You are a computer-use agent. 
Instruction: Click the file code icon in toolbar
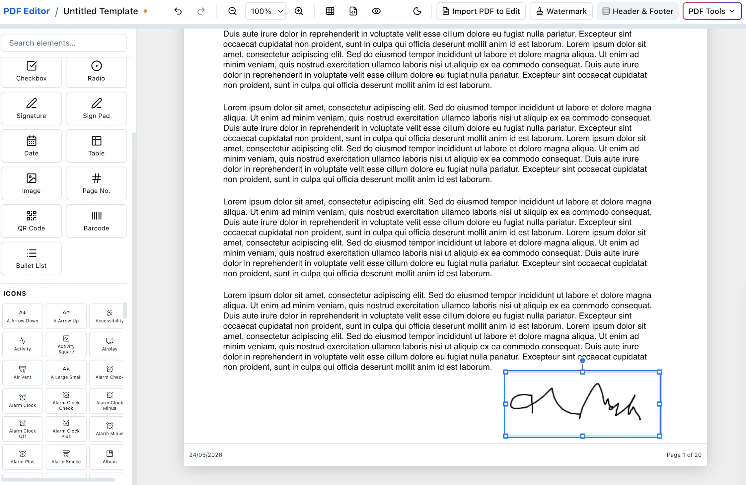click(x=353, y=11)
